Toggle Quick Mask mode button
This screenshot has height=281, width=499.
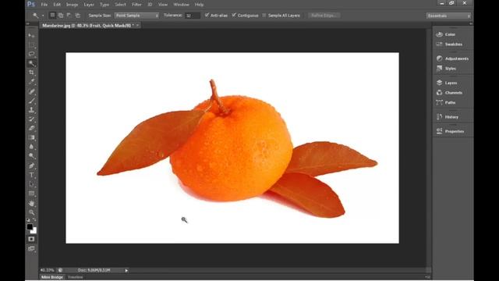coord(31,239)
